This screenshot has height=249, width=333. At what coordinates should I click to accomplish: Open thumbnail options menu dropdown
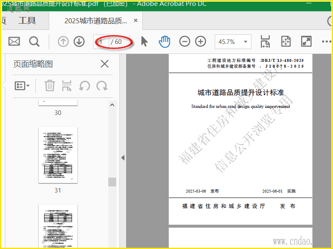click(x=22, y=86)
